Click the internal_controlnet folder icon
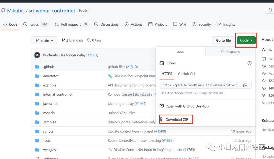 [x=37, y=95]
